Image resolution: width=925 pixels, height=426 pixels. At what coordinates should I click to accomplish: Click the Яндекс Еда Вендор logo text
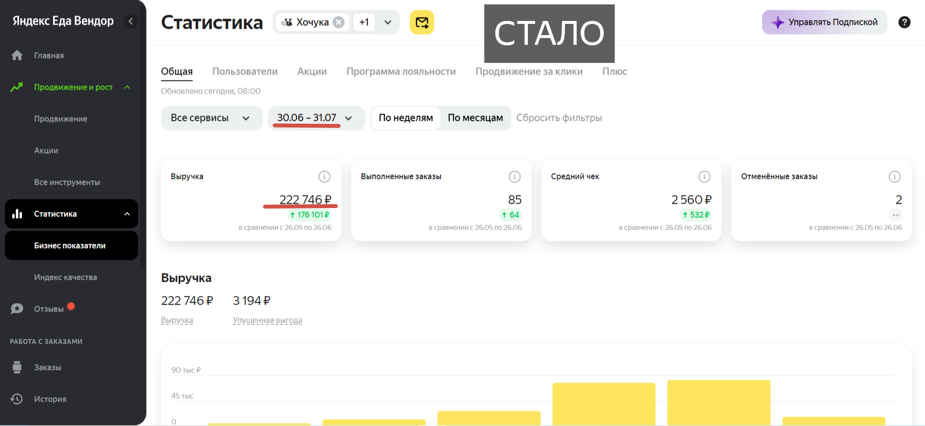point(63,21)
